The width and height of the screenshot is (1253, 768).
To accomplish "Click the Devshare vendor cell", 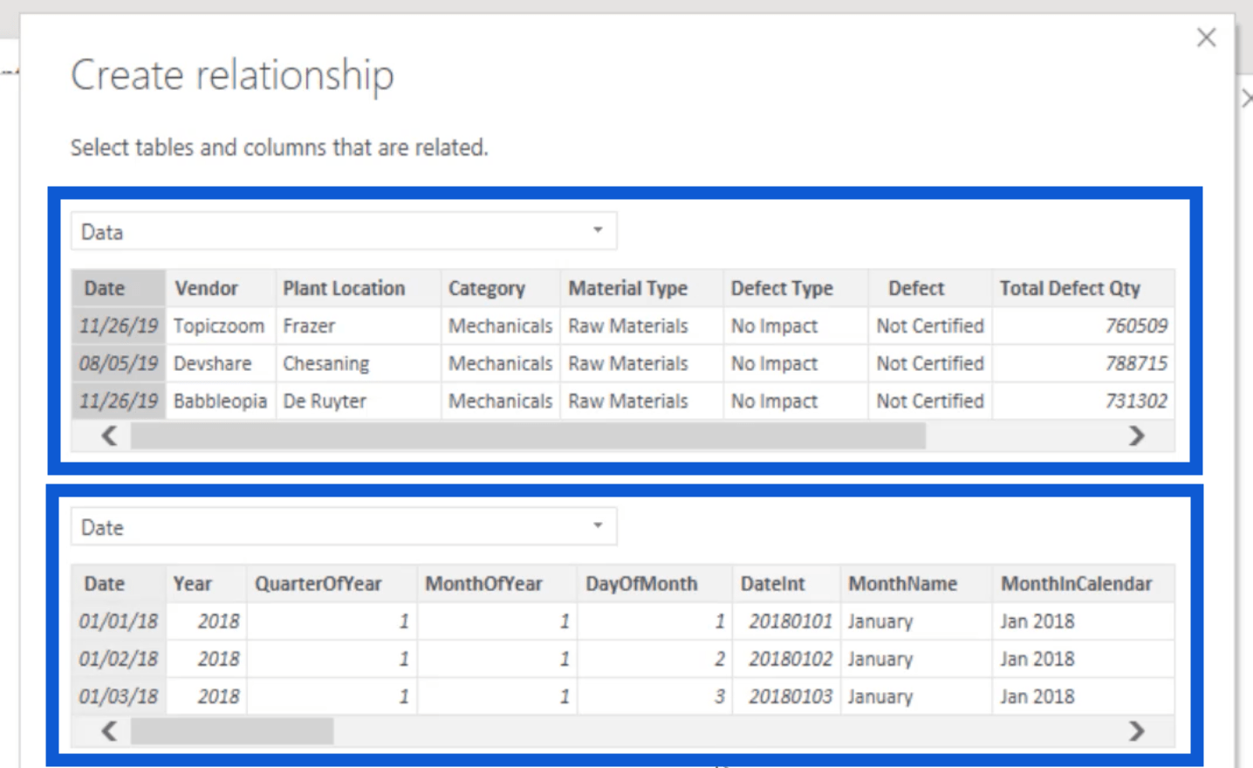I will [x=220, y=364].
